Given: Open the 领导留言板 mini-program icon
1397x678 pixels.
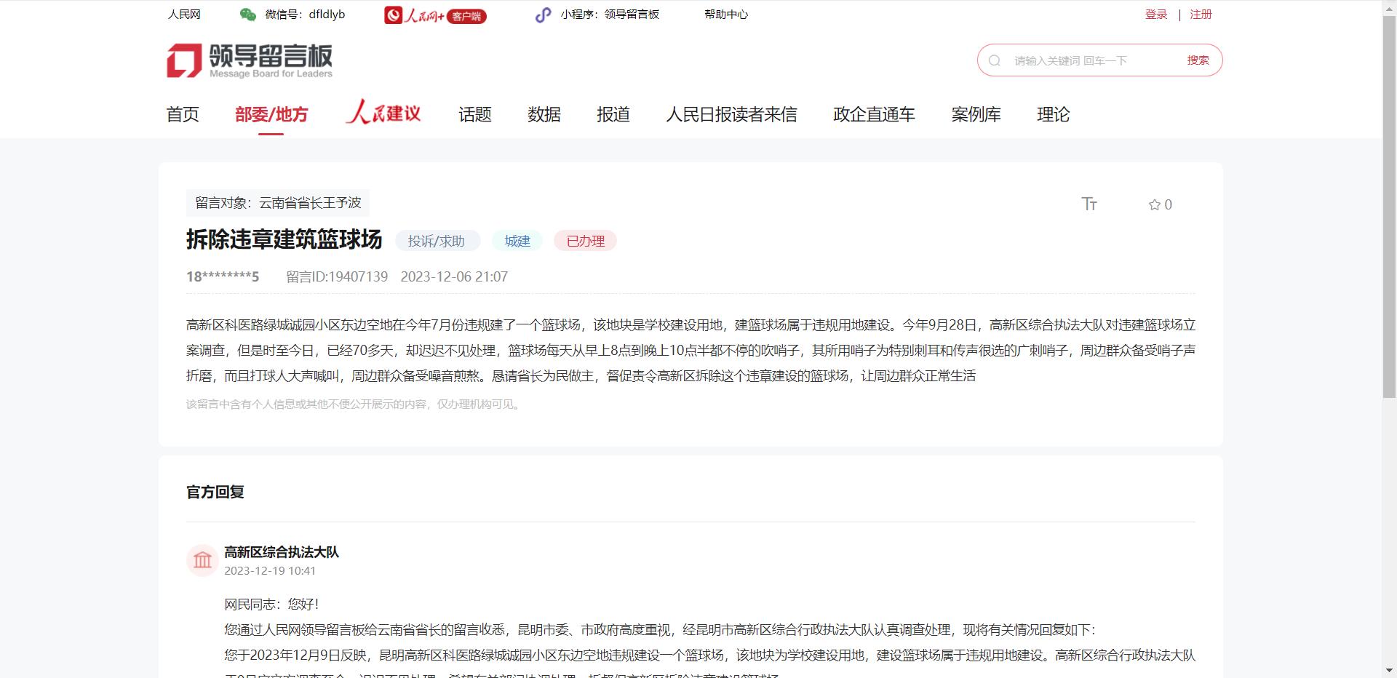Looking at the screenshot, I should [x=543, y=15].
